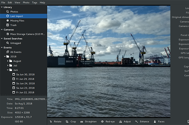
Task: Collapse the 2018 events folder
Action: pos(5,57)
